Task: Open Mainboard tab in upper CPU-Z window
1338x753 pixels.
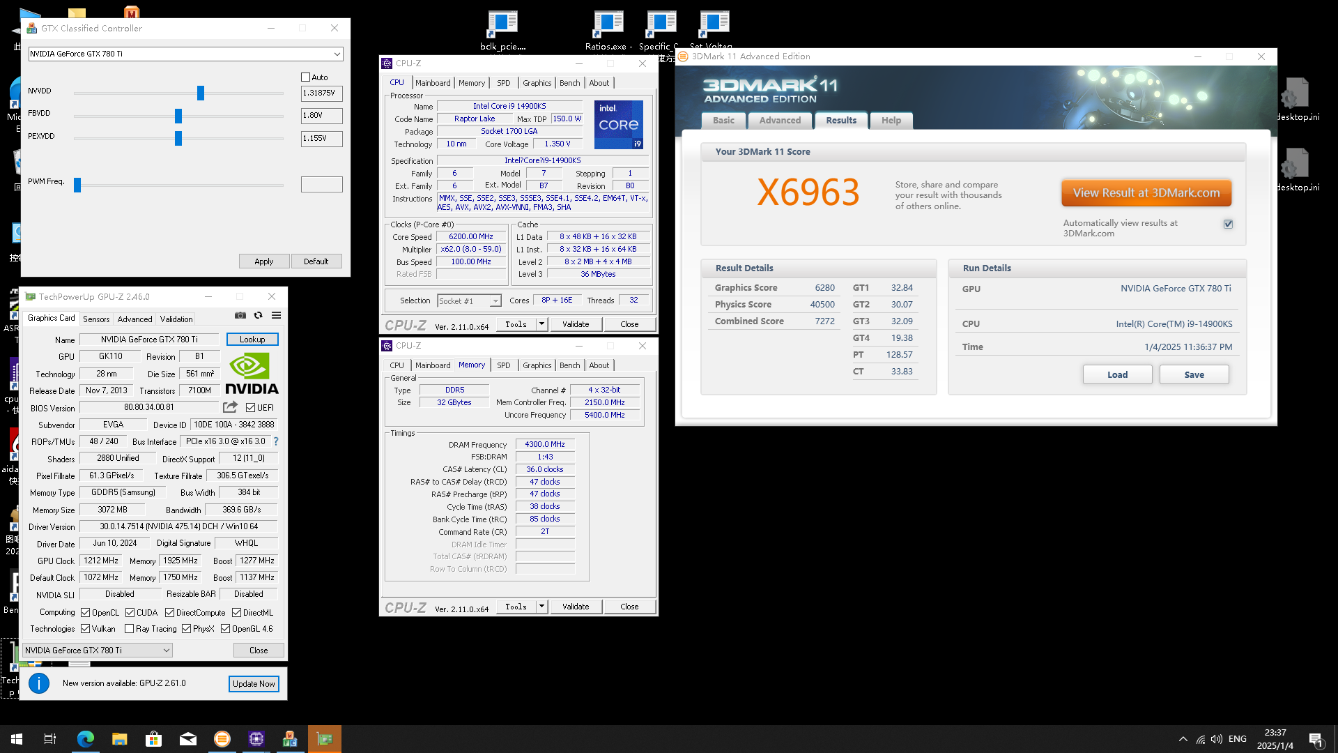Action: click(x=433, y=83)
